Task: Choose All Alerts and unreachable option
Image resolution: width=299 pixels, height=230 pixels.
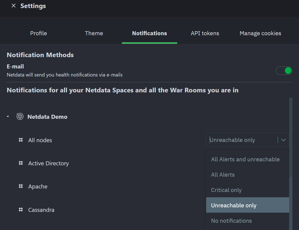Action: 245,159
